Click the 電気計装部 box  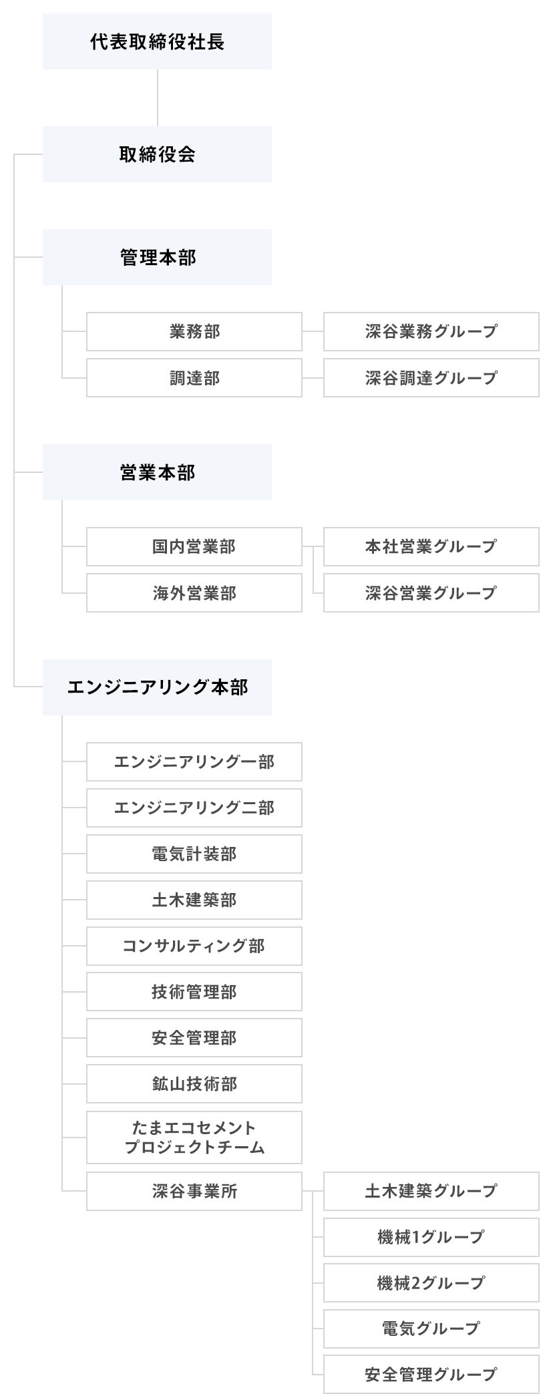(x=194, y=854)
